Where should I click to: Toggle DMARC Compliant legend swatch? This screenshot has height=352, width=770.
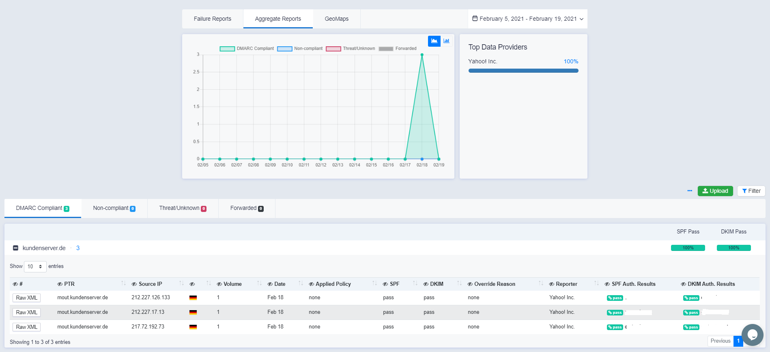(227, 49)
